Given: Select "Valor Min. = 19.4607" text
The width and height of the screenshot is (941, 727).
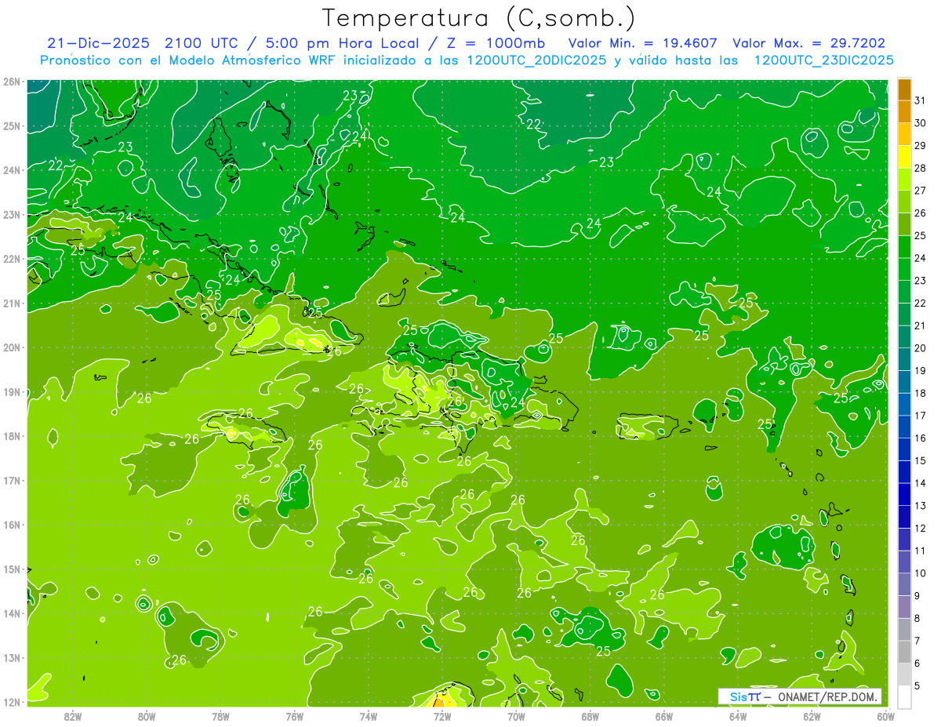Looking at the screenshot, I should (643, 44).
